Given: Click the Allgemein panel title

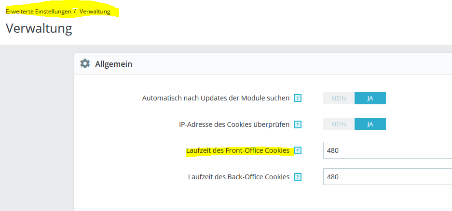Looking at the screenshot, I should point(113,63).
